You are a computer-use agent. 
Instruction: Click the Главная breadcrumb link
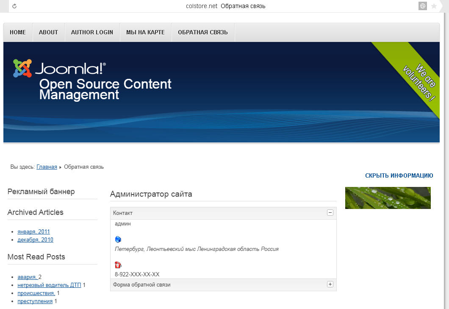point(47,167)
